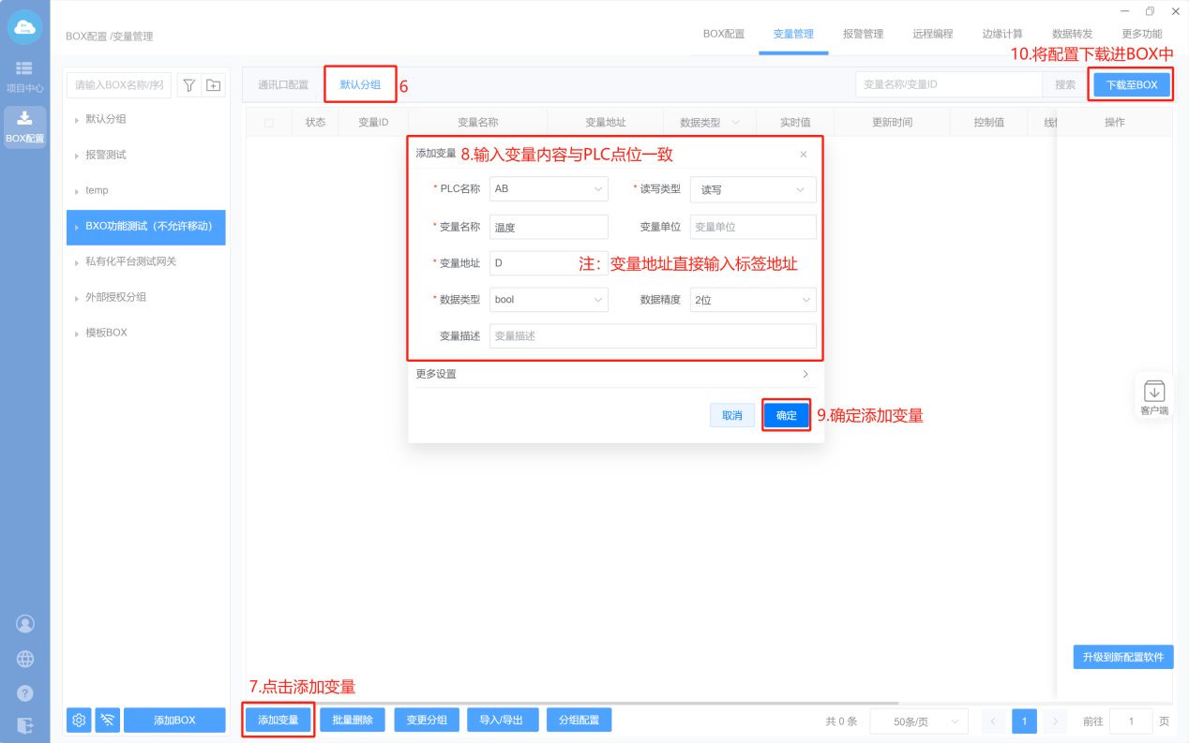1189x743 pixels.
Task: Open the help question mark icon
Action: point(25,693)
